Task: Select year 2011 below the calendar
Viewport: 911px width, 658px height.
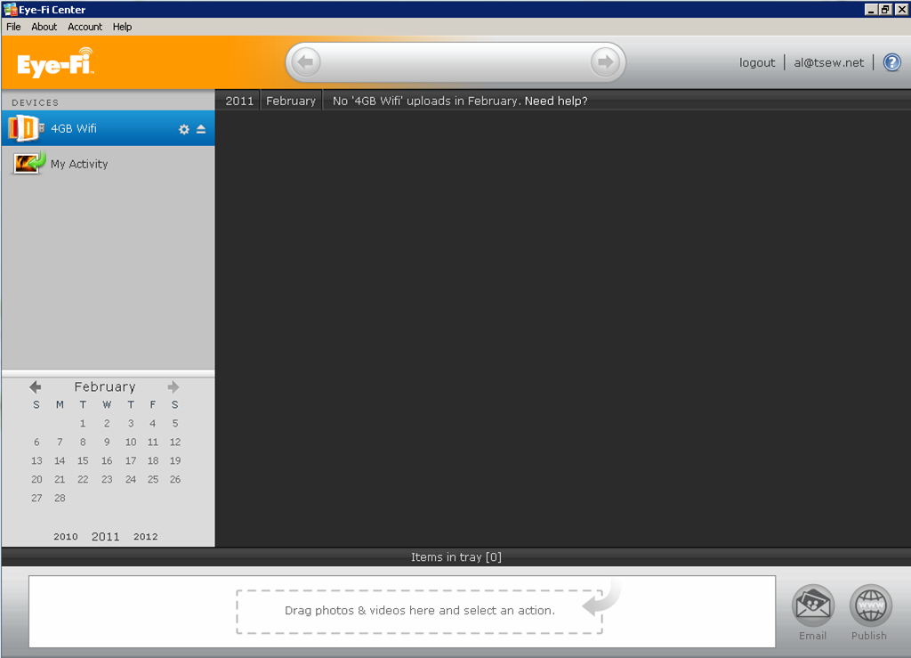Action: click(105, 537)
